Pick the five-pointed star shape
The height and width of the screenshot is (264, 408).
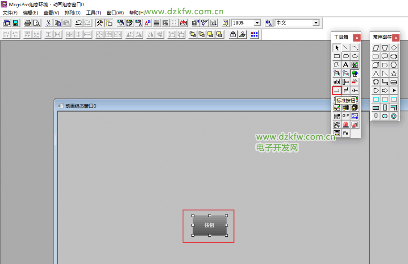[x=394, y=74]
